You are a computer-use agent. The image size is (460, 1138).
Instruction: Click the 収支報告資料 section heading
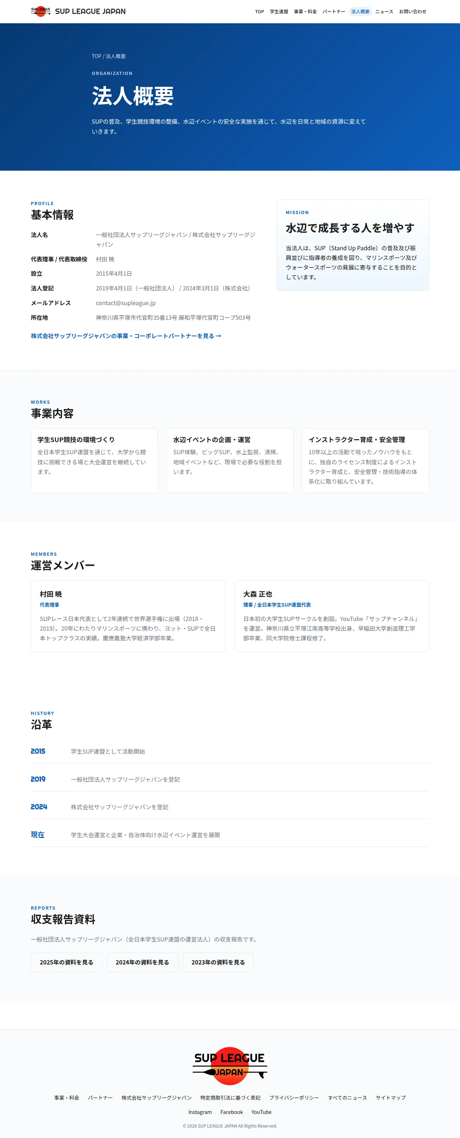pos(63,919)
